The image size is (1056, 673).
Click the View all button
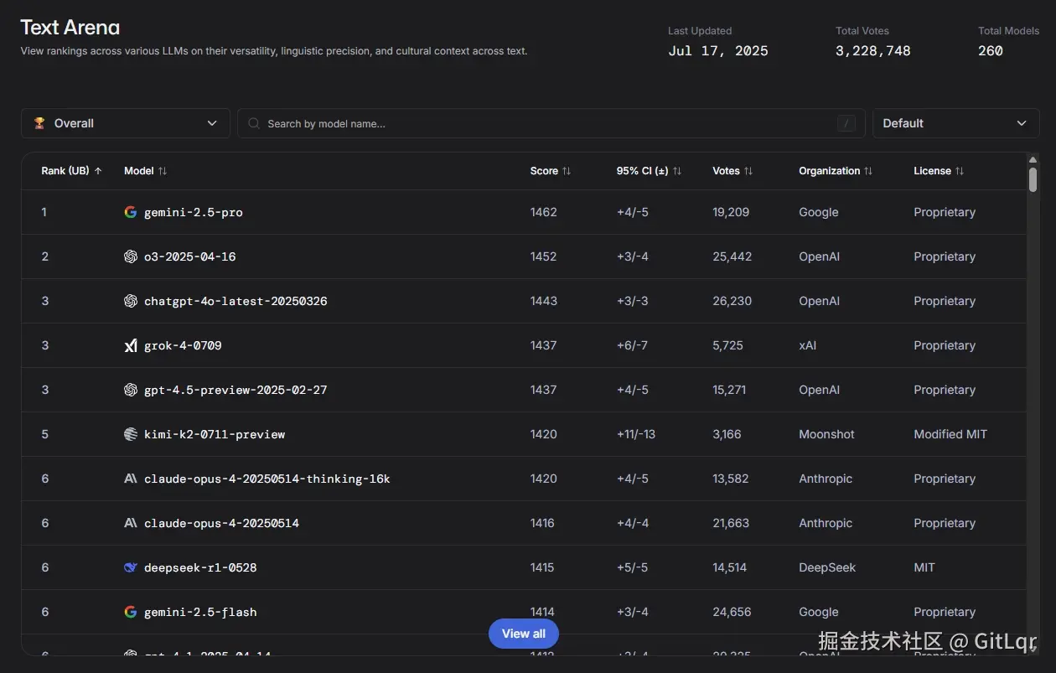pyautogui.click(x=524, y=634)
